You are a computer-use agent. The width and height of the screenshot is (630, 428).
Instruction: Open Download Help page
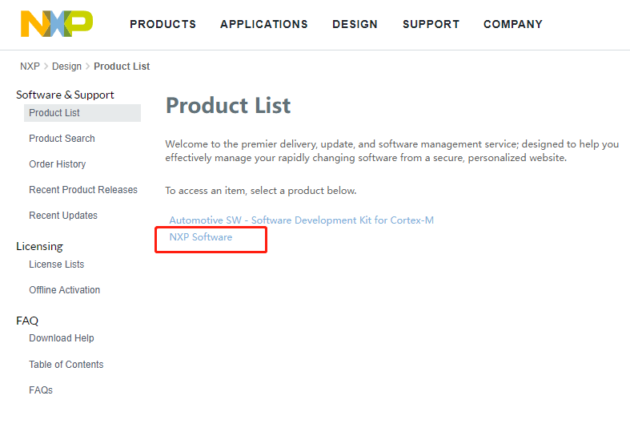pos(62,338)
